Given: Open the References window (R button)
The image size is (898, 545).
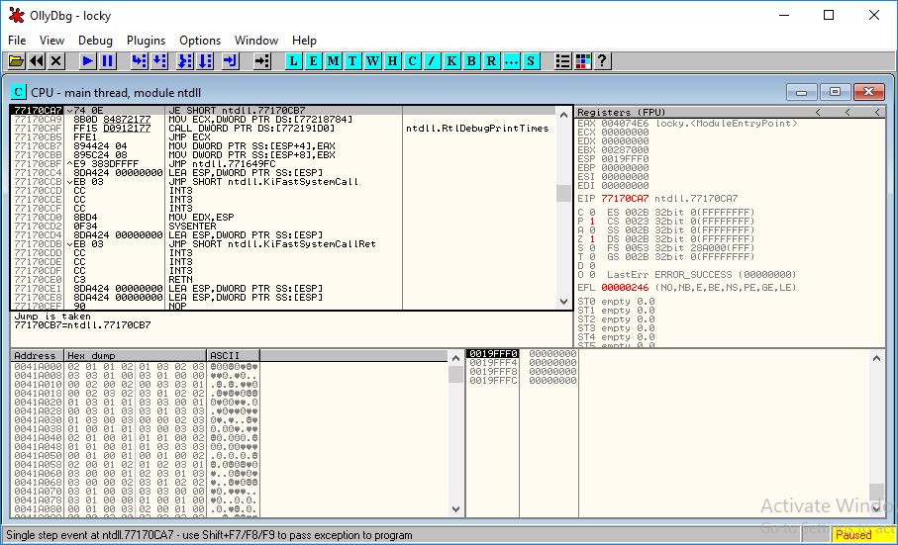Looking at the screenshot, I should coord(491,60).
